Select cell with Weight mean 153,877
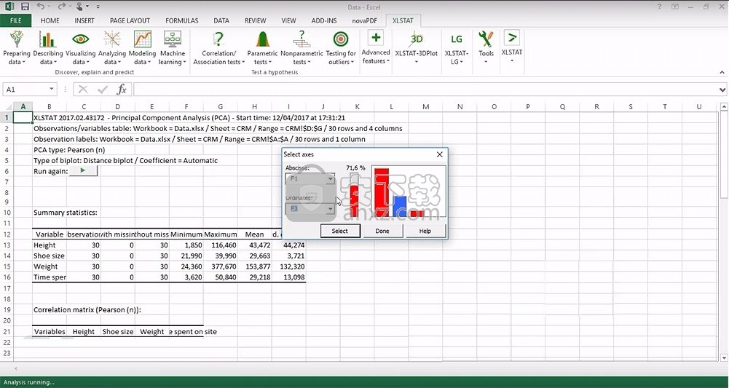The height and width of the screenshot is (388, 729). [255, 266]
